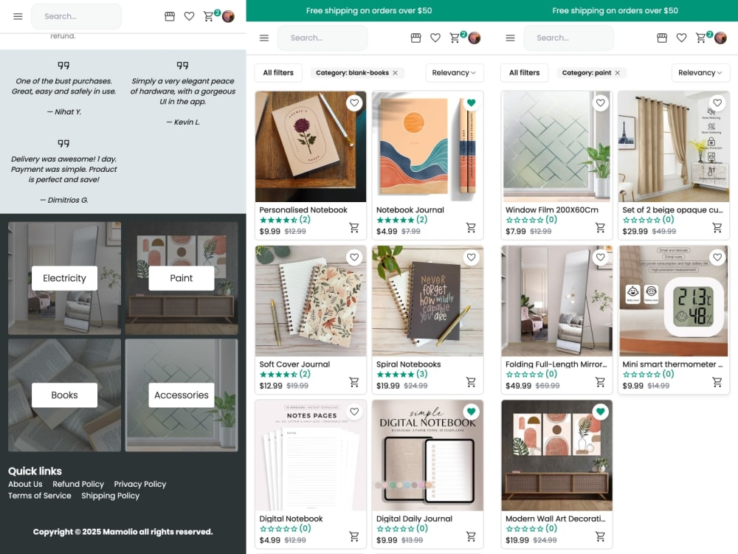Follow the Refund Policy link
Viewport: 738px width, 554px height.
(x=78, y=484)
